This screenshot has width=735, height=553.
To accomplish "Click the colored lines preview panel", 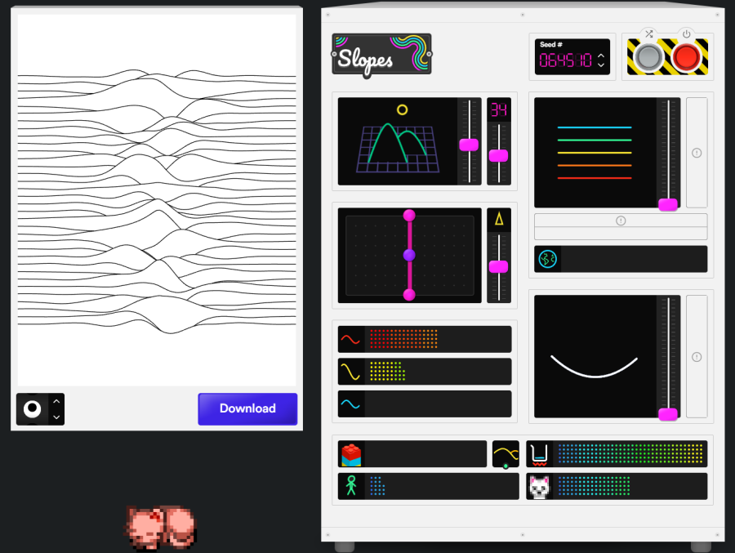I will coord(595,153).
